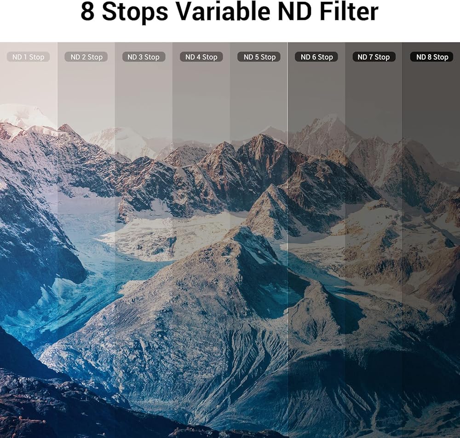Select the ND 5 Stop label

pyautogui.click(x=259, y=57)
